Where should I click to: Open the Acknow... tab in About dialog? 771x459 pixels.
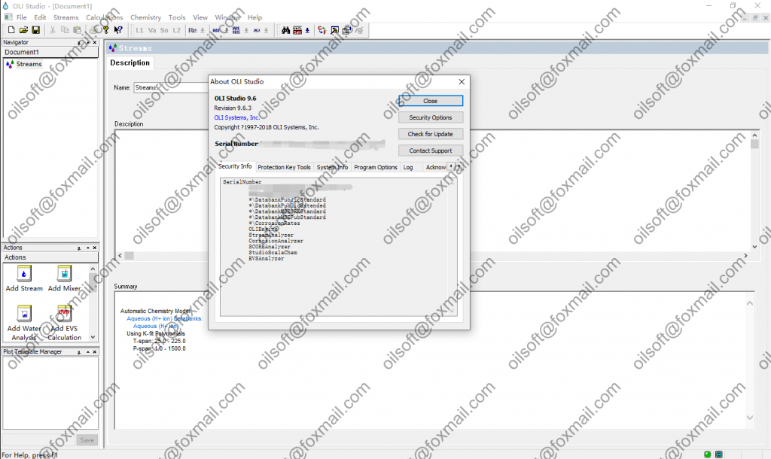(436, 167)
